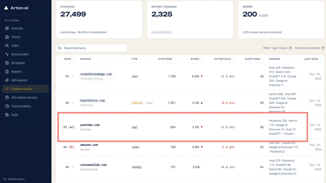
Task: Open the dashboard grid icon in sidebar
Action: pos(7,28)
